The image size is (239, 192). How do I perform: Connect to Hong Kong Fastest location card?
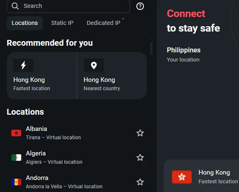(x=42, y=76)
